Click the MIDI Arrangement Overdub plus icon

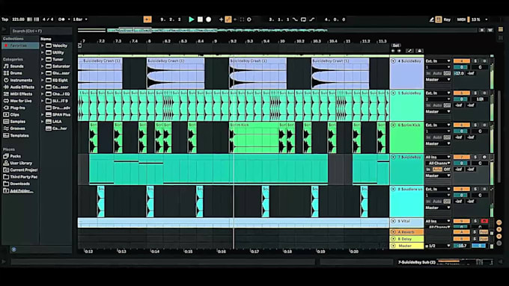(x=221, y=19)
